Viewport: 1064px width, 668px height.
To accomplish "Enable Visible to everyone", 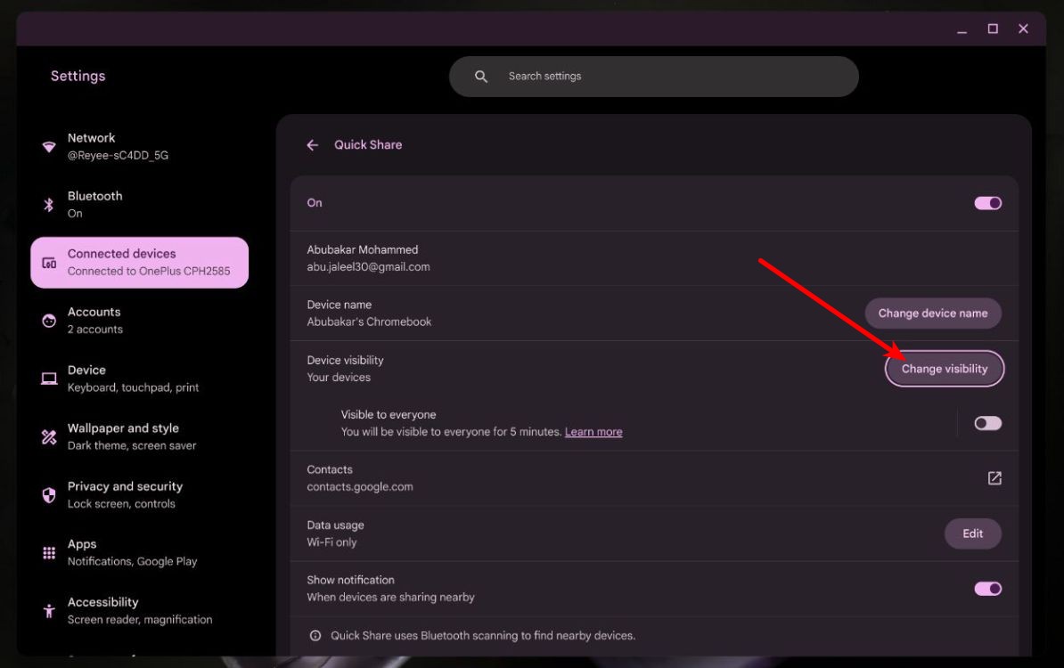I will click(x=987, y=422).
